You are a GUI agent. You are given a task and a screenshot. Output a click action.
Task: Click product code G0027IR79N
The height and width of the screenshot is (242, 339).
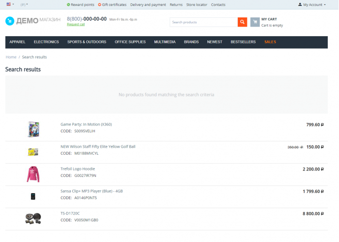coord(85,175)
